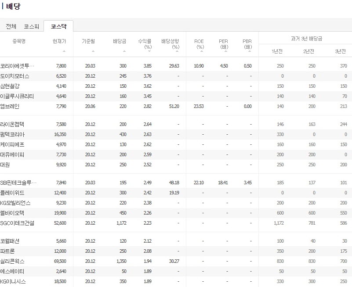Click the 종목명 column header
The image size is (352, 287).
point(19,41)
